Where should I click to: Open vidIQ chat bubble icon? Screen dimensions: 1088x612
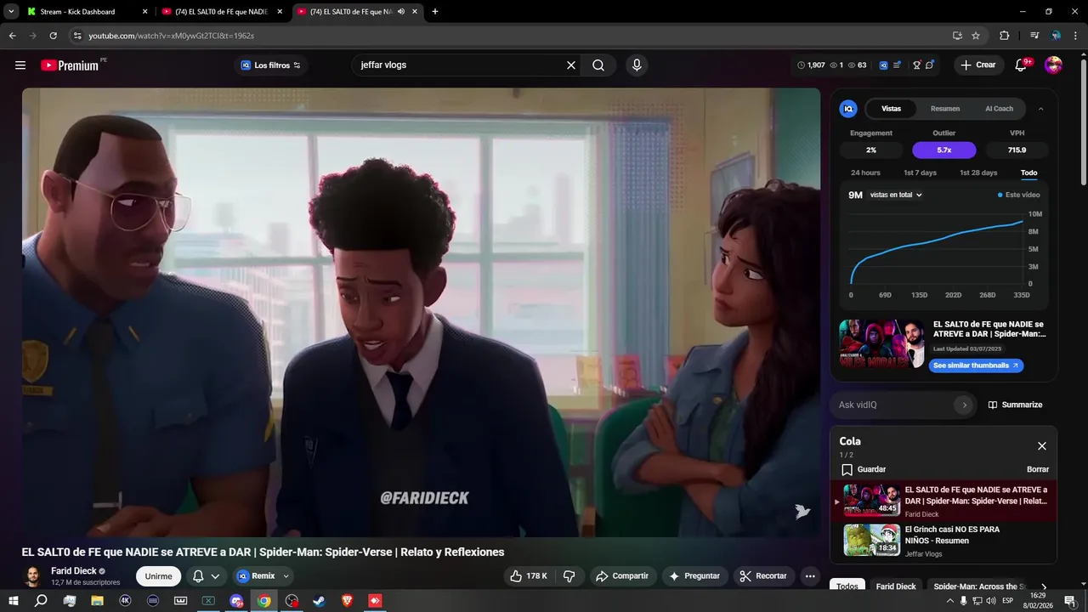(930, 65)
